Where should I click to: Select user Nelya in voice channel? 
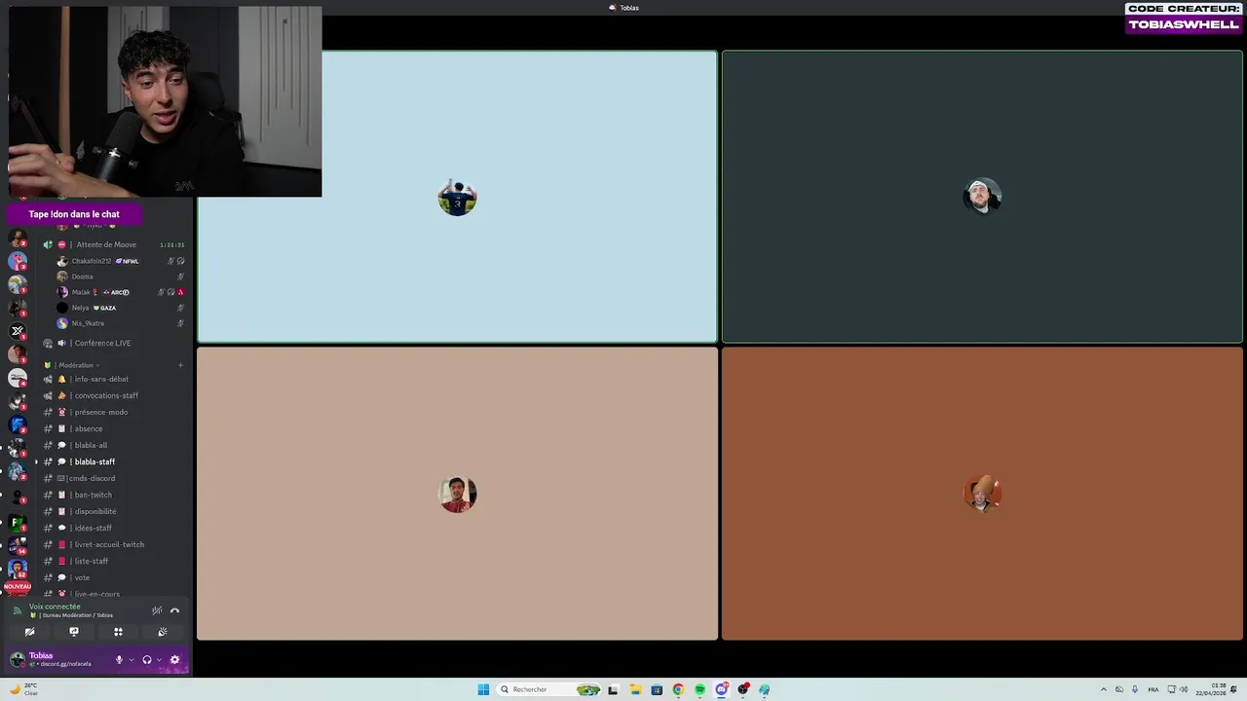coord(120,308)
